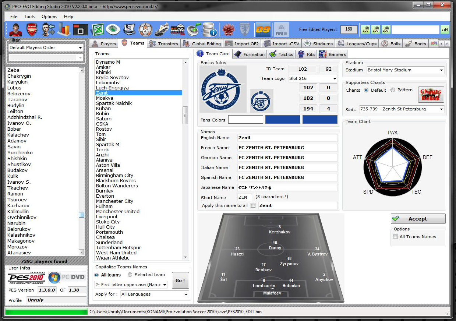
Task: Click the tab scroll right arrow
Action: tap(447, 43)
